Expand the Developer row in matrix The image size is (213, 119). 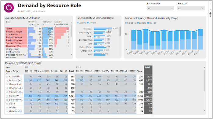7,96
